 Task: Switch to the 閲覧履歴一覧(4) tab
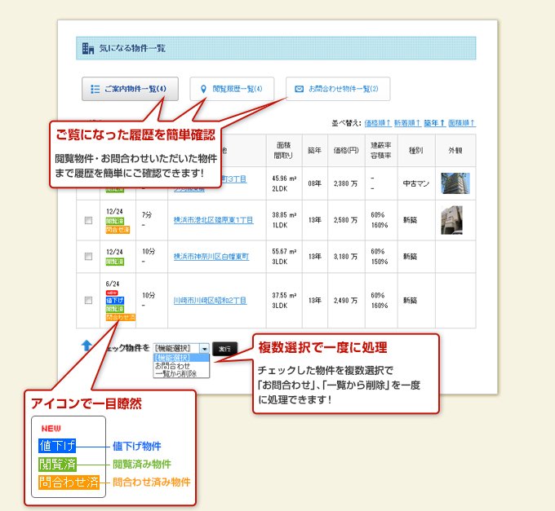click(232, 89)
